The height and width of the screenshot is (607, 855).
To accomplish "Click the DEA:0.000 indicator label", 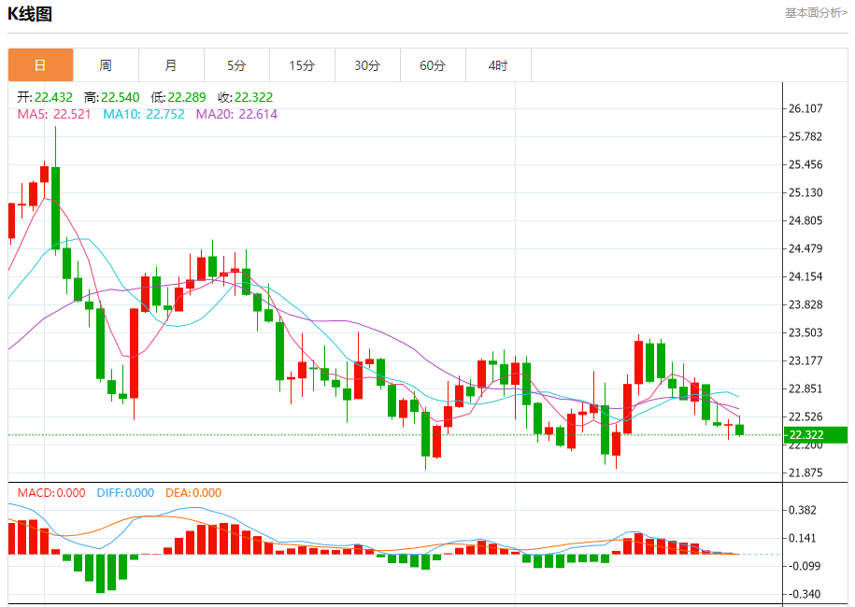I will click(193, 493).
